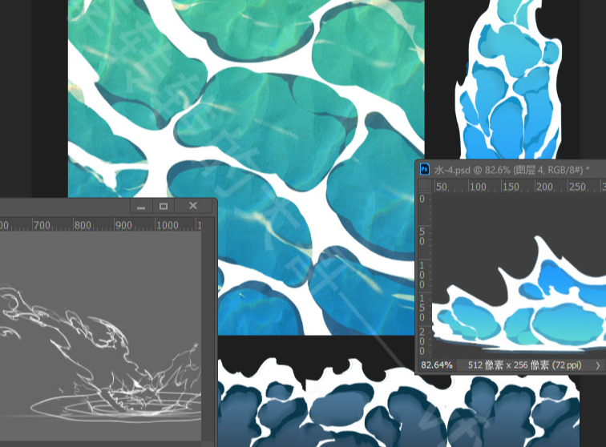Click the dark blue water tile image
606x447 pixels.
(x=401, y=409)
